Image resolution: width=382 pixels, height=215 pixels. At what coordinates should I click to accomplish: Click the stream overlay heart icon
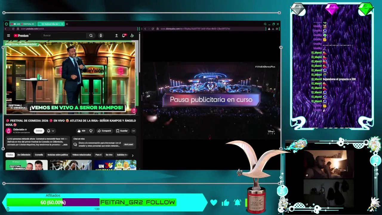(x=214, y=202)
